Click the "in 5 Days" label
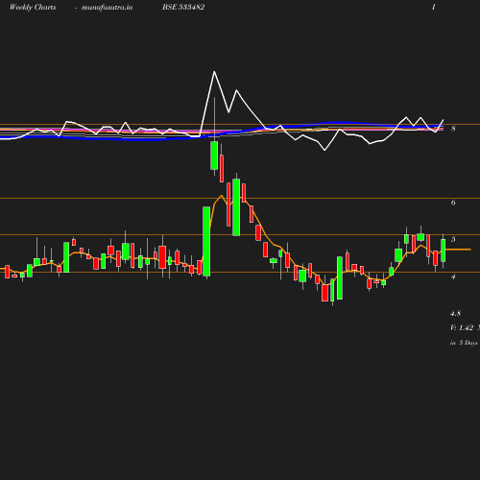This screenshot has height=480, width=480. pyautogui.click(x=464, y=343)
